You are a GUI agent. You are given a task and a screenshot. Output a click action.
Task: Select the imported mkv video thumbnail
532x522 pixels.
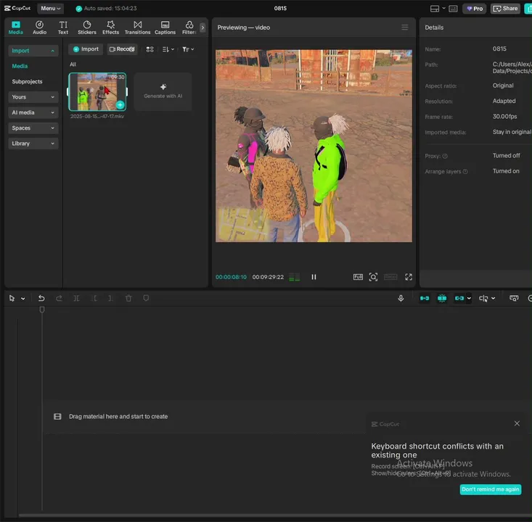click(x=97, y=91)
